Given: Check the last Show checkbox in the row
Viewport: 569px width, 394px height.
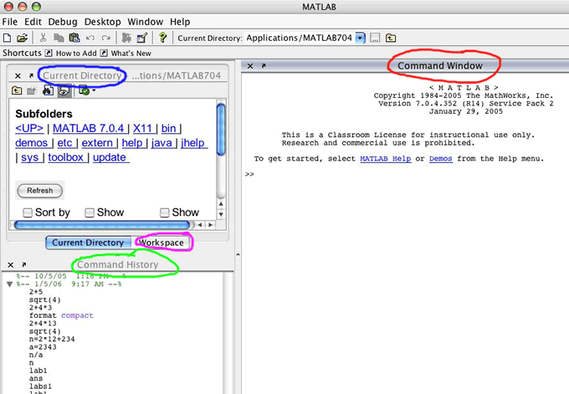Looking at the screenshot, I should point(164,212).
